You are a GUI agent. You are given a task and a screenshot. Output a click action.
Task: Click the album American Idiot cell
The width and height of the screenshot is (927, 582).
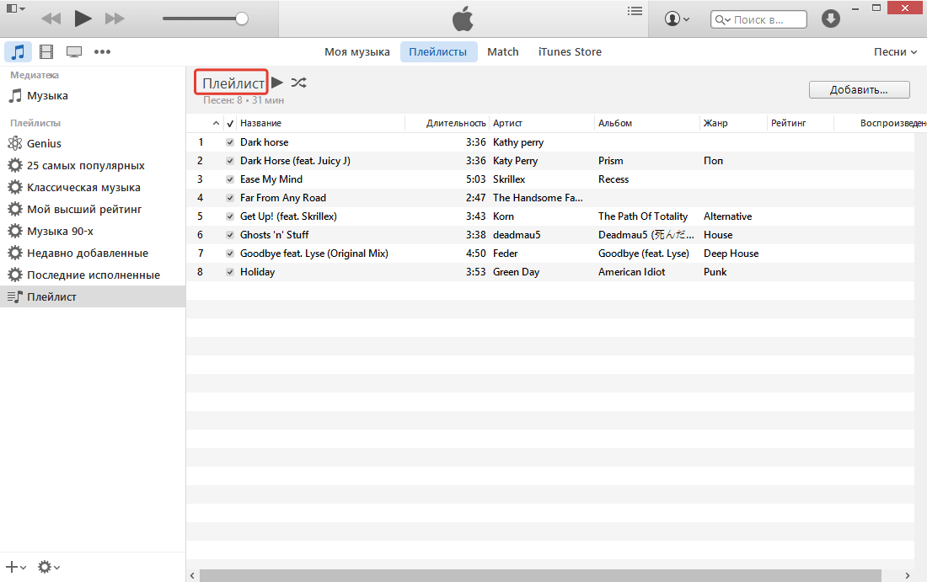tap(631, 272)
